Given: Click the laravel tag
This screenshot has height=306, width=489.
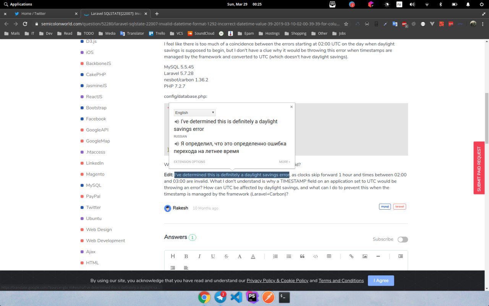Looking at the screenshot, I should 400,207.
